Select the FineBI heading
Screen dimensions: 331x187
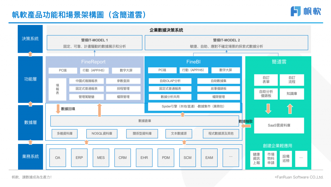[193, 62]
